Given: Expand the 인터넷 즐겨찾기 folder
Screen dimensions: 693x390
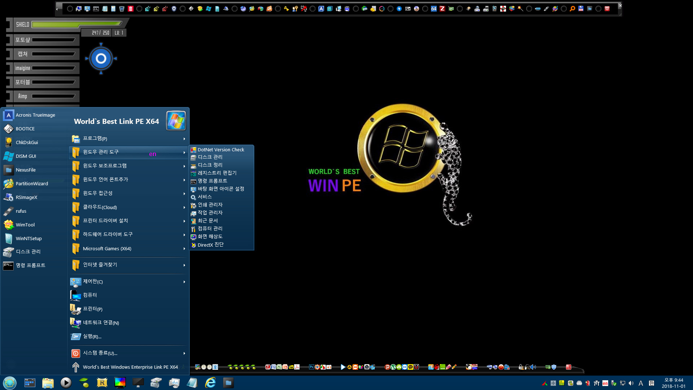Looking at the screenshot, I should pos(128,265).
